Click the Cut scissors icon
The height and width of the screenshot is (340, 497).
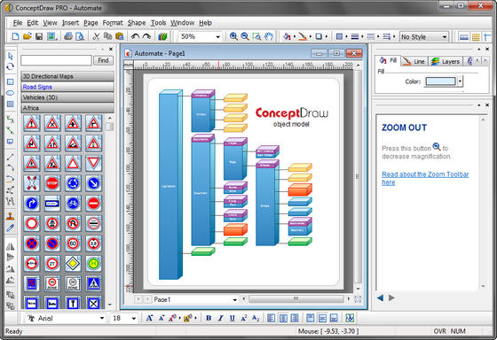click(x=96, y=36)
